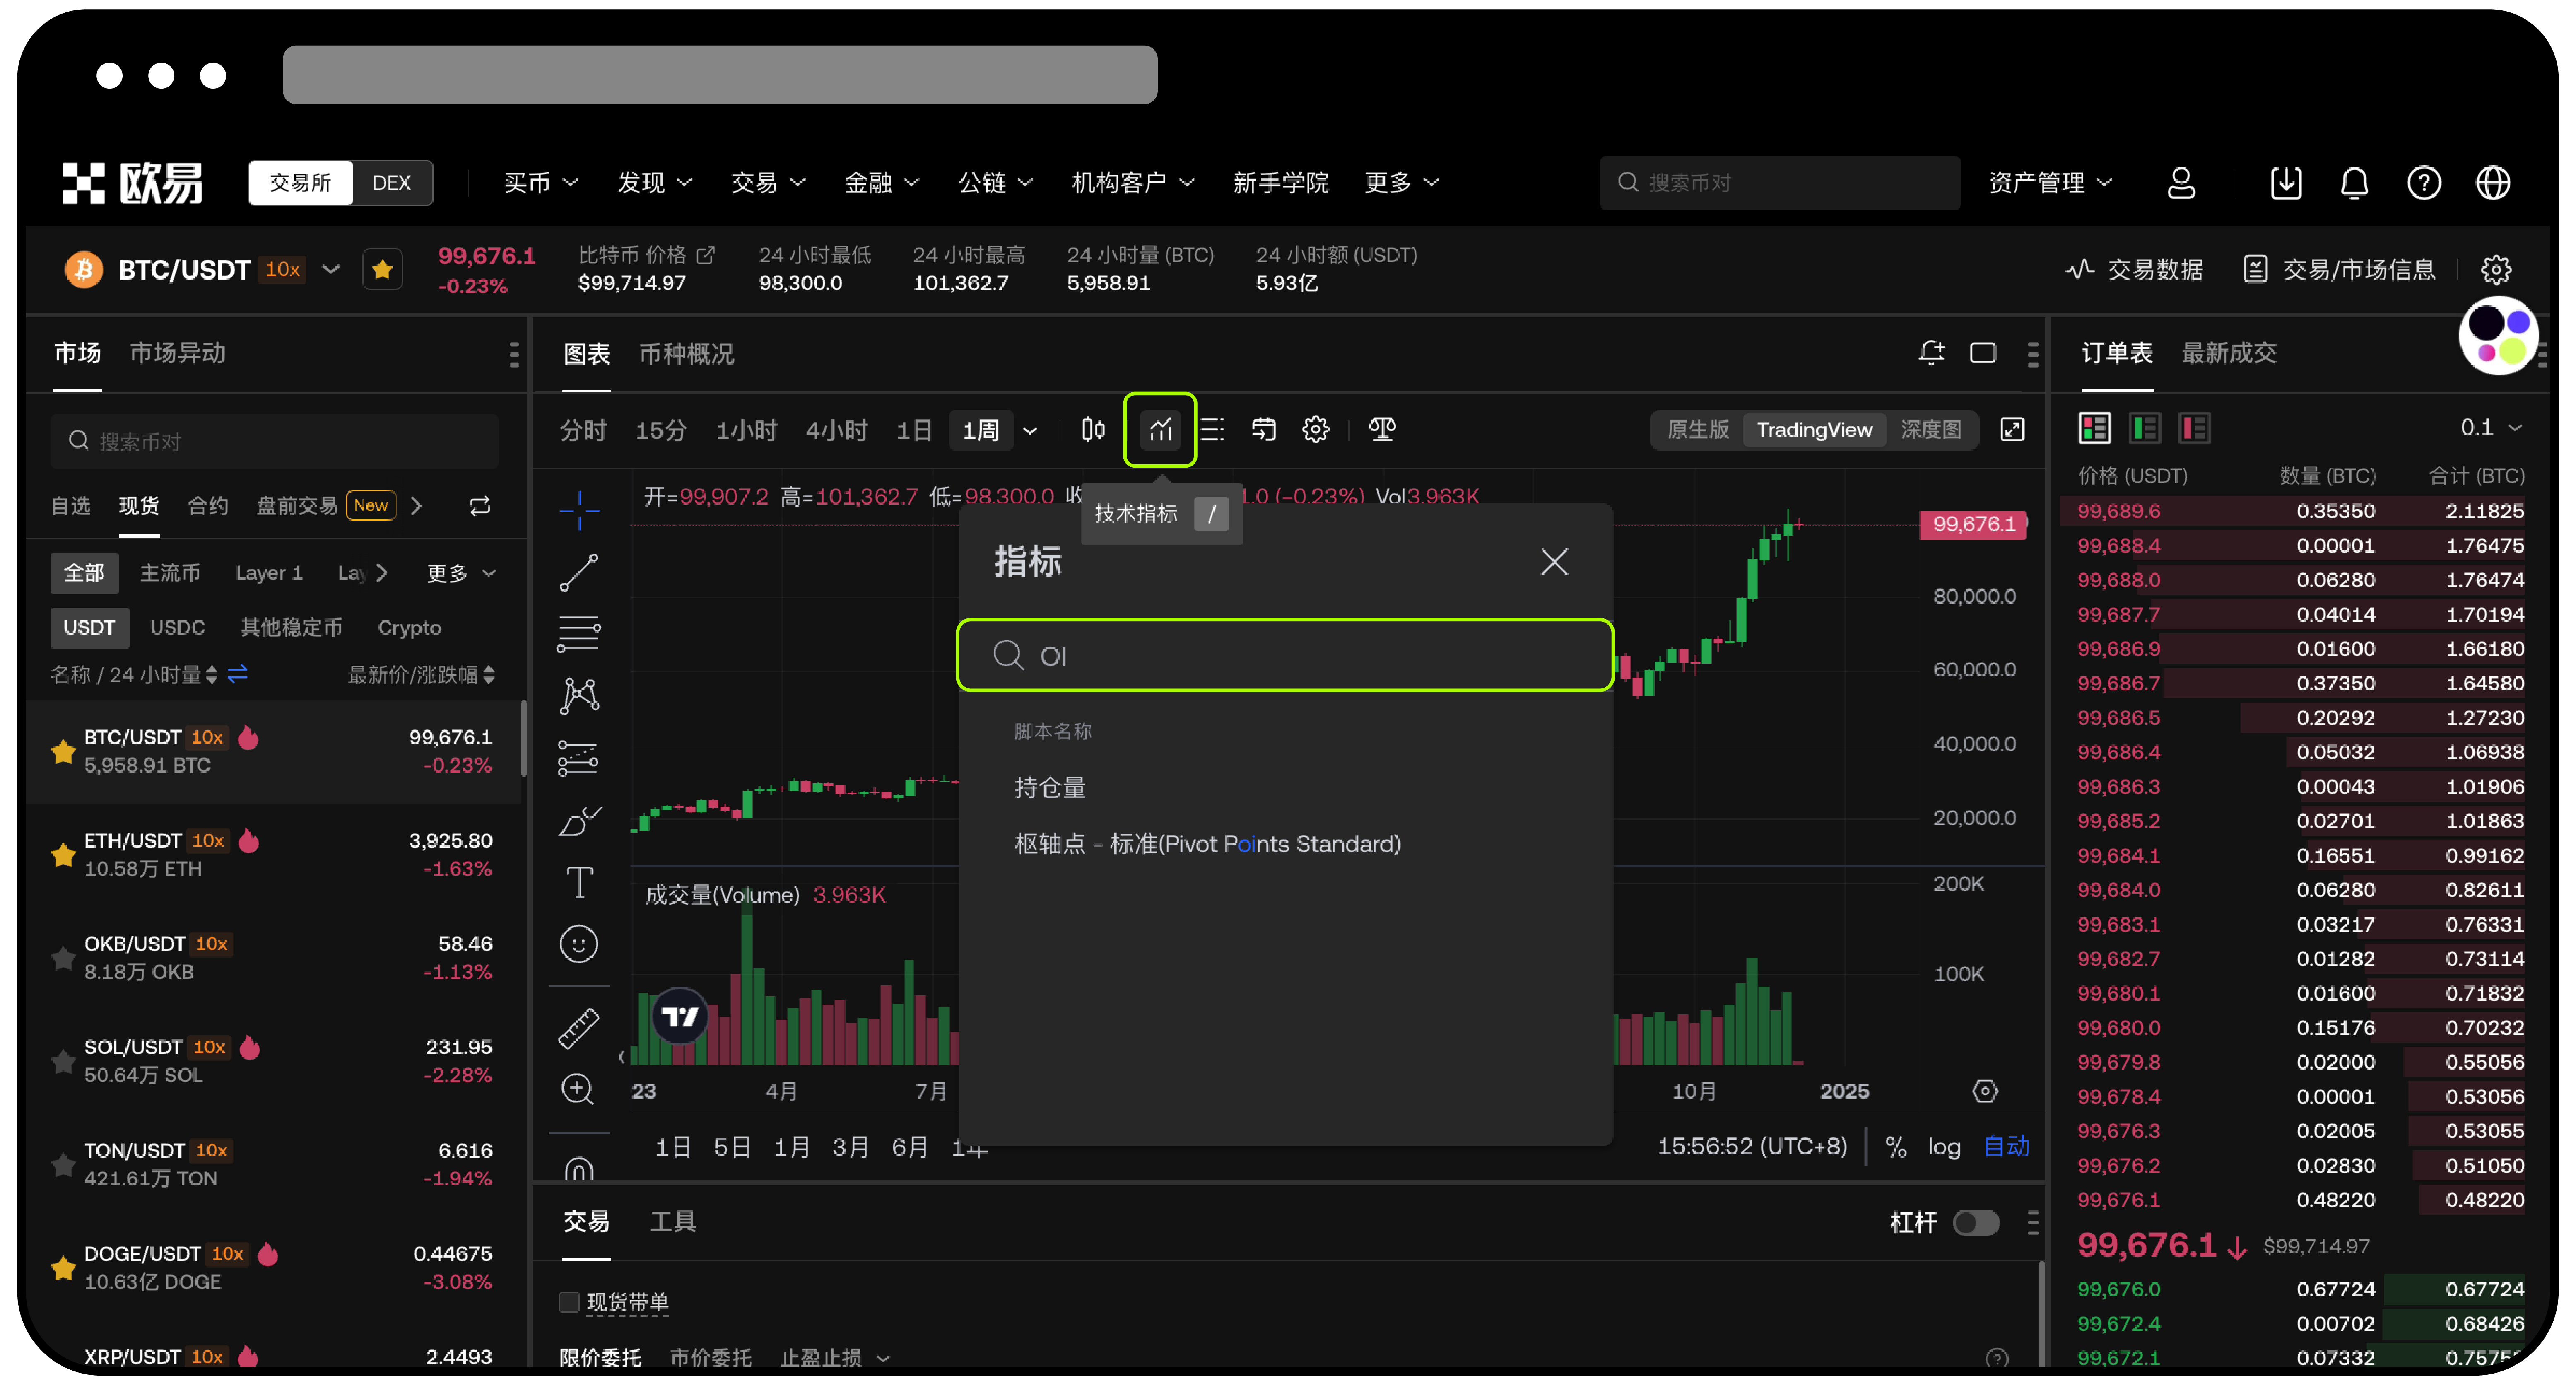Open the chart settings gear

point(1315,429)
